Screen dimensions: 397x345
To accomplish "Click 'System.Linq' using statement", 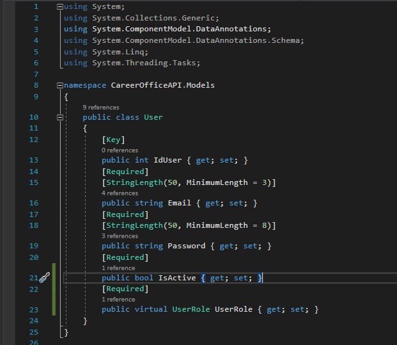I will click(106, 52).
